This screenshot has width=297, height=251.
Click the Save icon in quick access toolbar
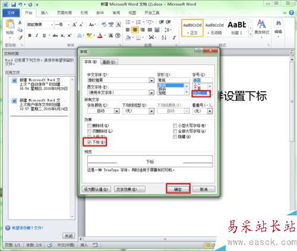[13, 4]
